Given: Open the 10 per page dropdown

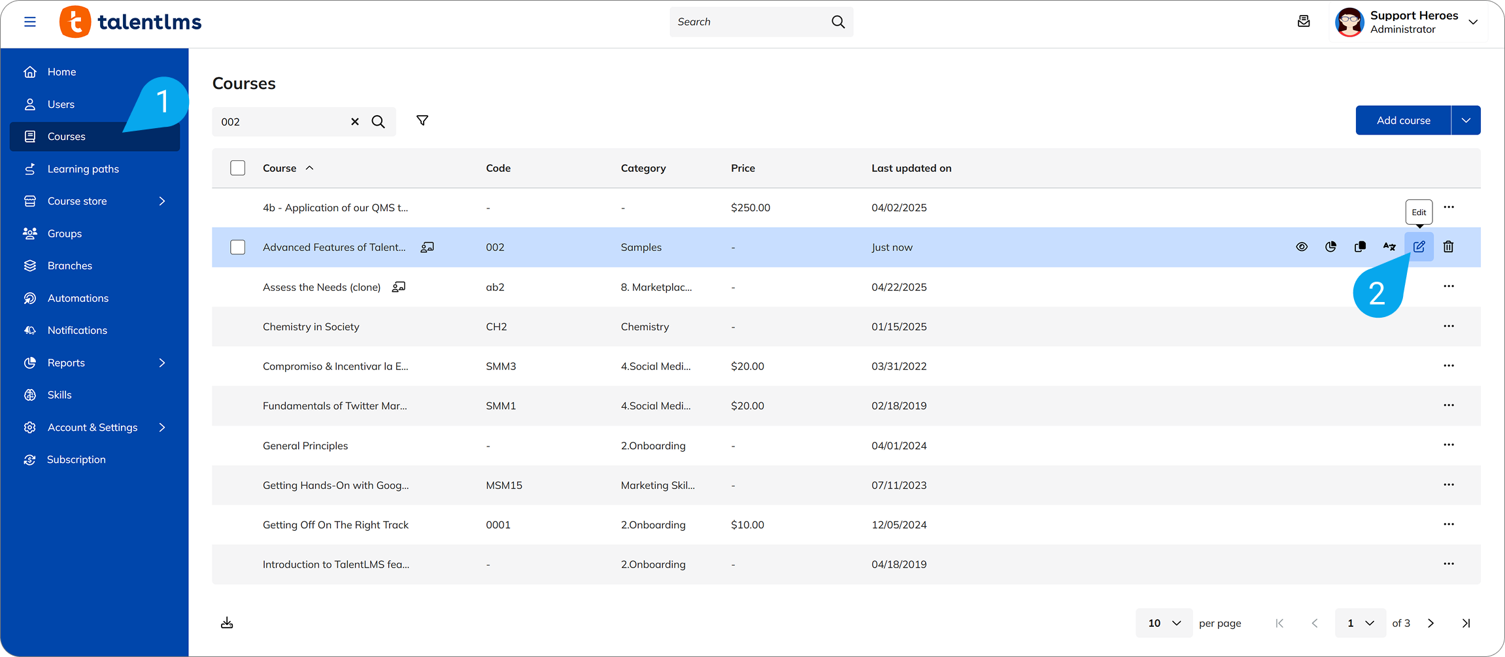Looking at the screenshot, I should coord(1164,623).
